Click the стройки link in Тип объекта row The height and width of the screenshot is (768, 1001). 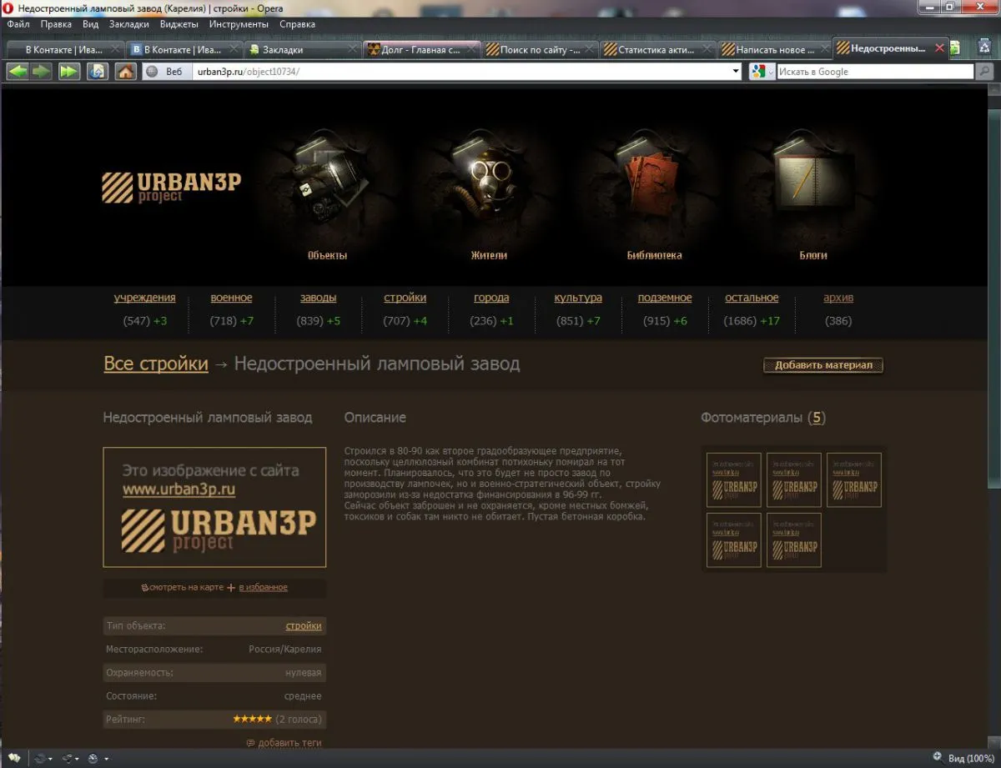[x=304, y=625]
